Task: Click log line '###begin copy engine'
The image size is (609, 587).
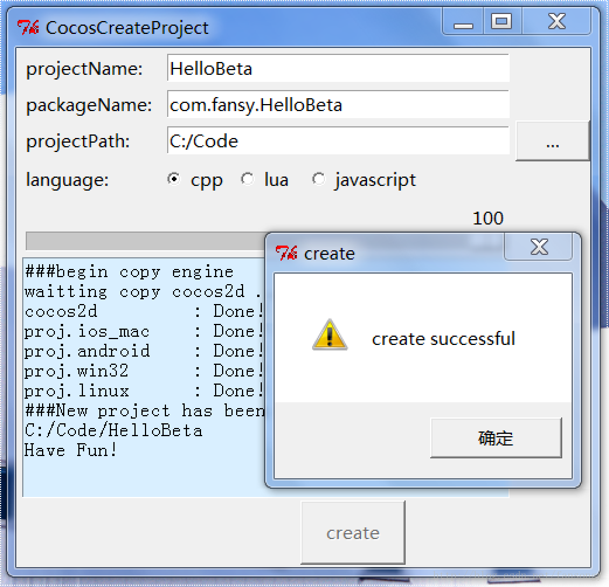Action: pos(129,271)
